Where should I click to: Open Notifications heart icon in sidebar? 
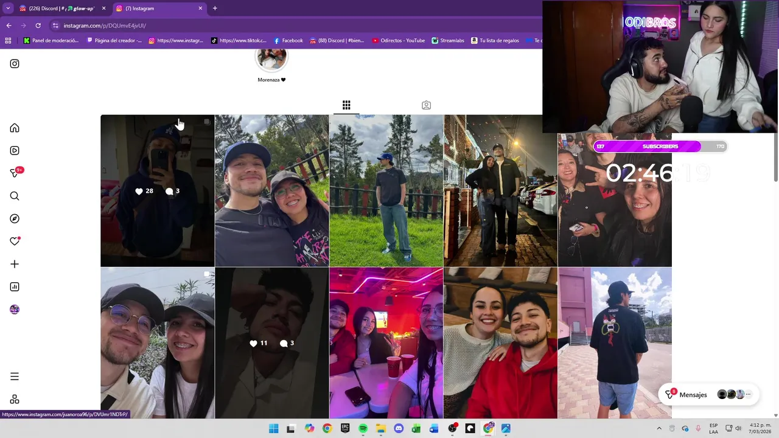(15, 241)
